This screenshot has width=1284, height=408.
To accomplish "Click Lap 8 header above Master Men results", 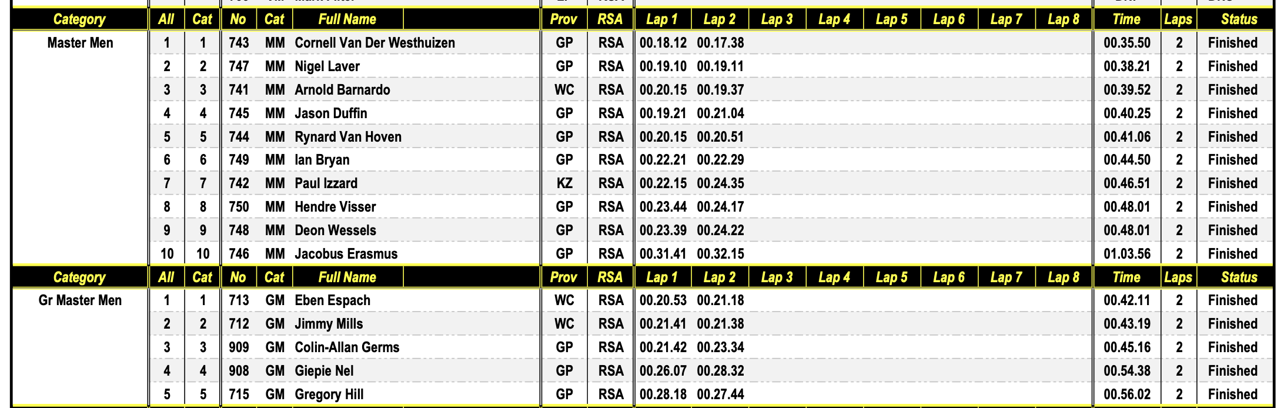I will coord(1063,19).
